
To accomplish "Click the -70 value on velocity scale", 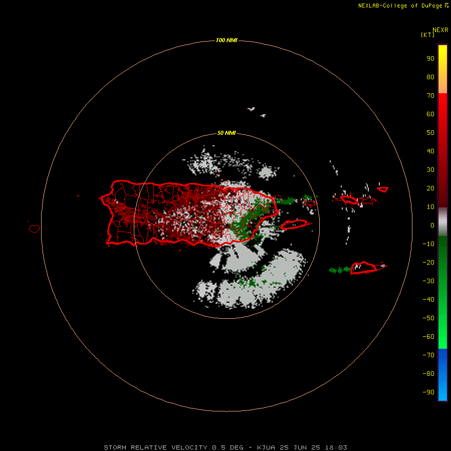I will (x=428, y=355).
